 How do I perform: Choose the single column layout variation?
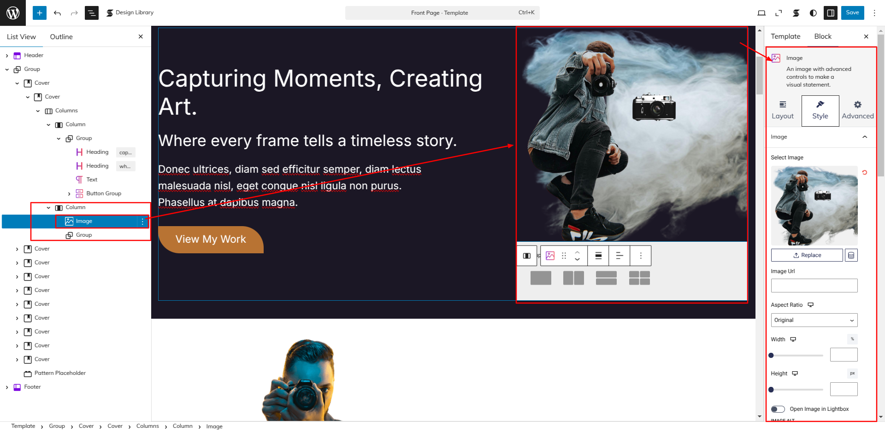click(x=541, y=278)
